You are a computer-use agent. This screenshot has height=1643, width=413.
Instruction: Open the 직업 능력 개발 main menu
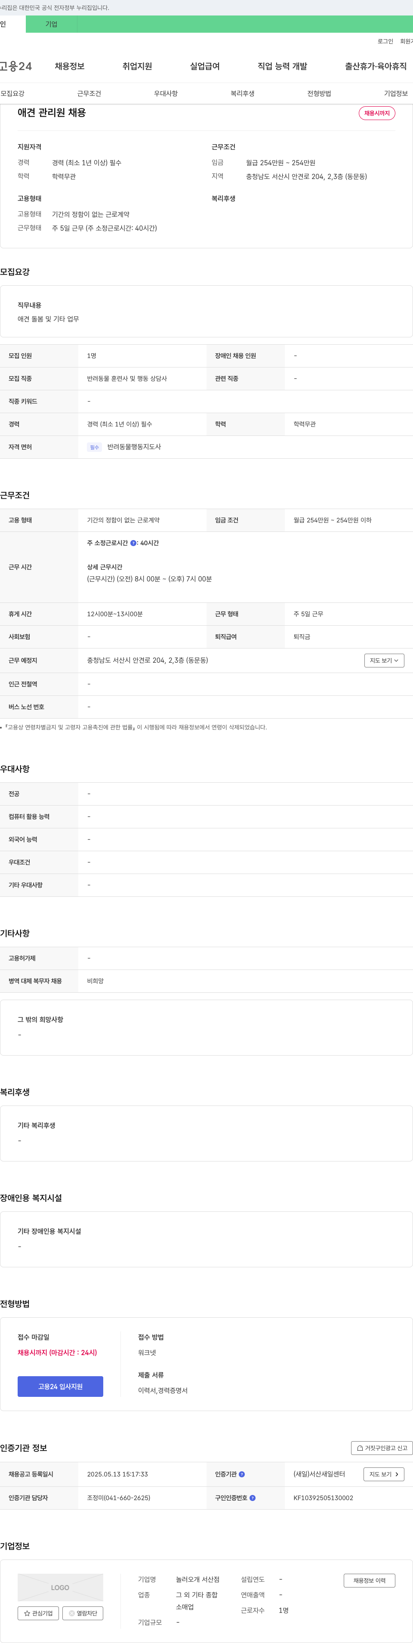tap(282, 66)
